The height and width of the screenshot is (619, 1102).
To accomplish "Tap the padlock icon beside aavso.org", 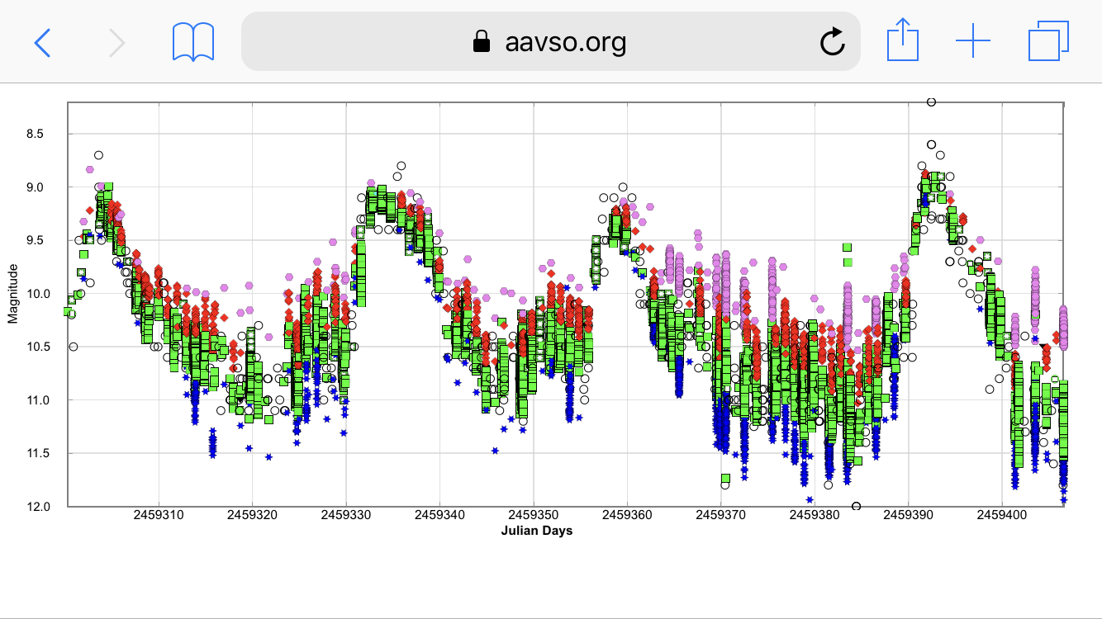I will tap(481, 41).
